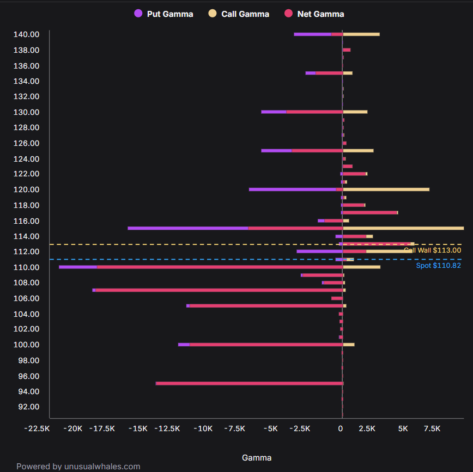
Task: Select the Call Gamma bar at strike 130.00
Action: 355,112
